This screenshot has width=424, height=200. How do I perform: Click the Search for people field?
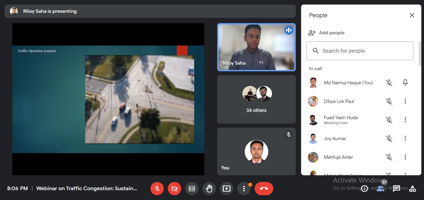360,51
